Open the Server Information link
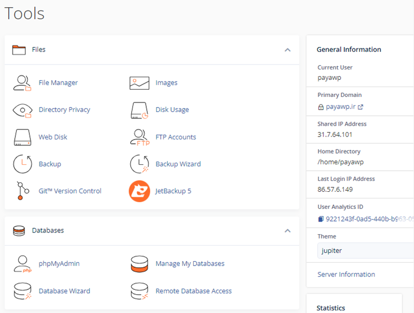The height and width of the screenshot is (313, 414). 346,274
